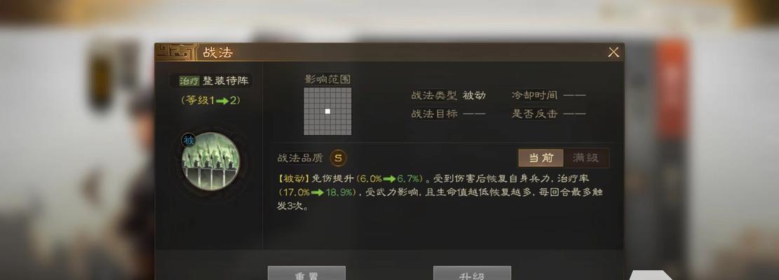The image size is (779, 280).
Task: Click the 战法目标 field
Action: 448,113
